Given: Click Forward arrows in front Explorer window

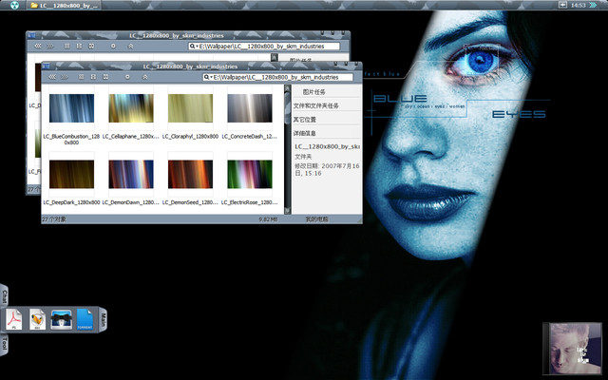Looking at the screenshot, I should click(x=65, y=77).
